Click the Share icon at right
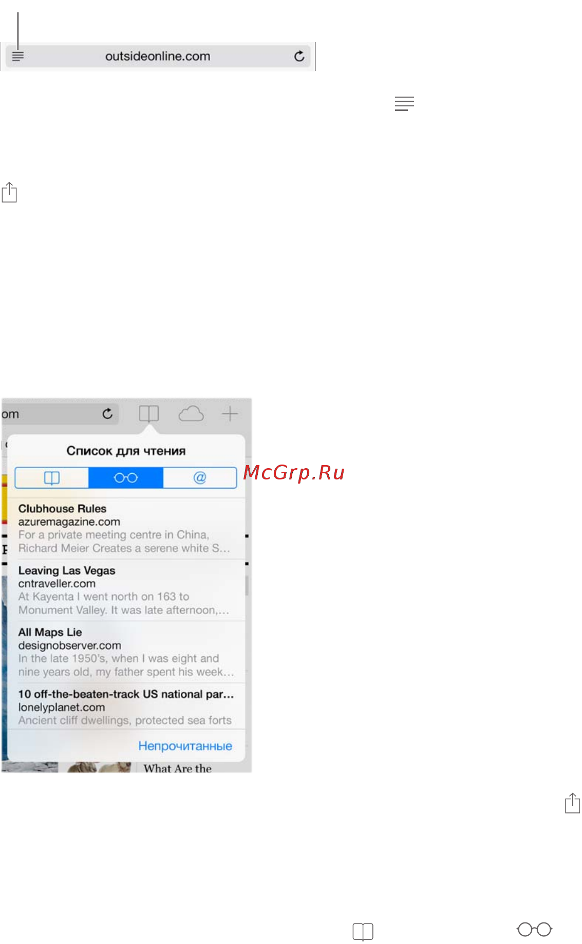This screenshot has height=944, width=582. (572, 803)
